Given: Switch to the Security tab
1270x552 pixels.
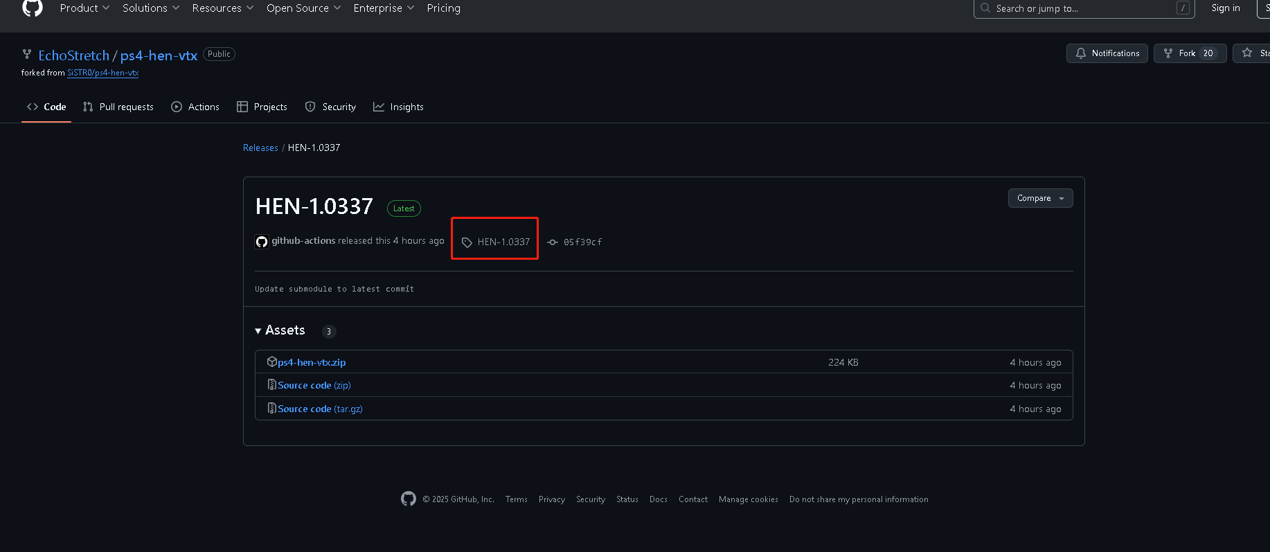Looking at the screenshot, I should [x=330, y=107].
